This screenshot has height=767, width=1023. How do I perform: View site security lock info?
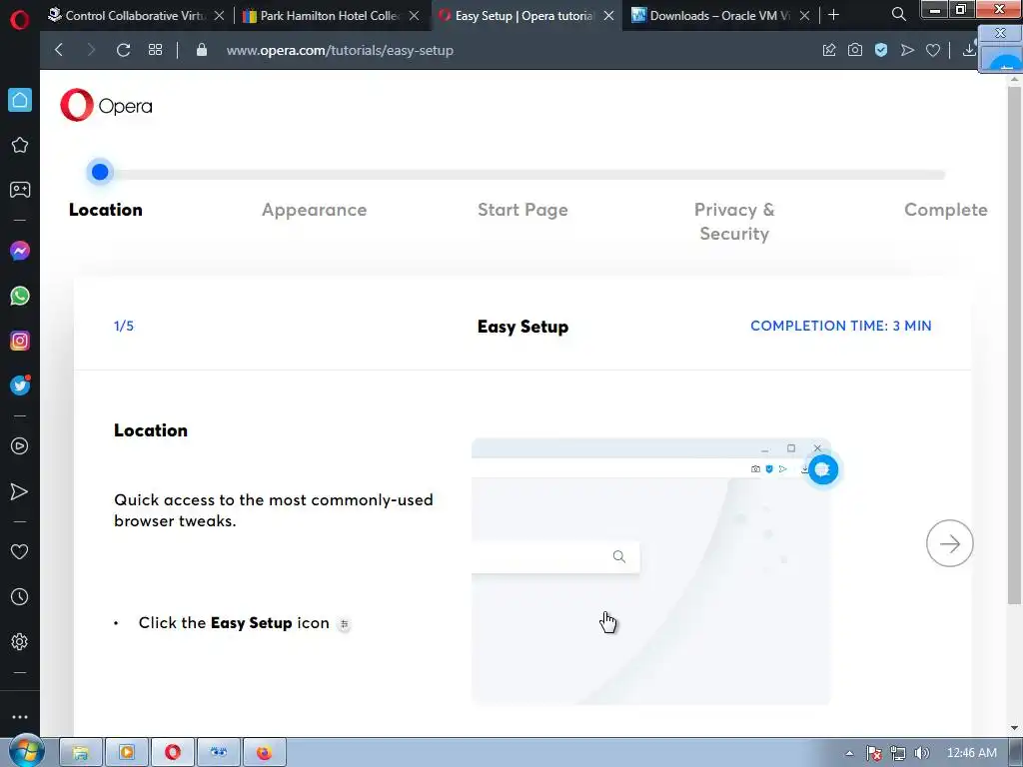[x=202, y=50]
